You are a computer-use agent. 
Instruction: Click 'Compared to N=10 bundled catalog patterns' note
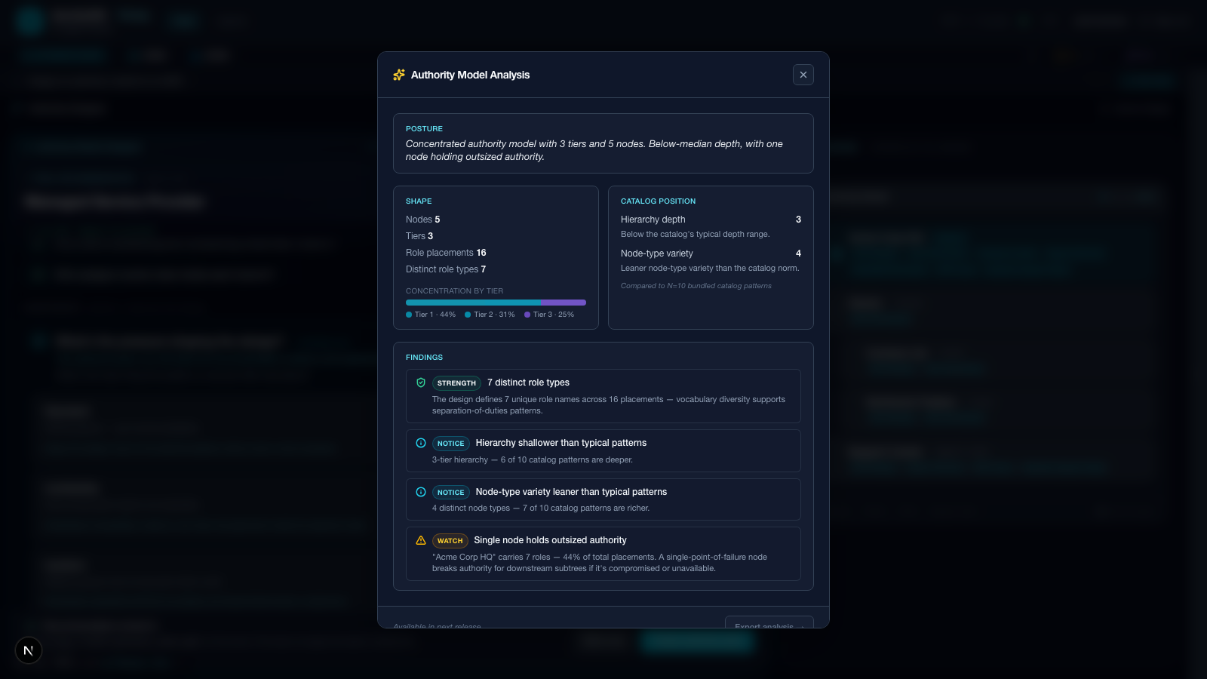point(696,286)
